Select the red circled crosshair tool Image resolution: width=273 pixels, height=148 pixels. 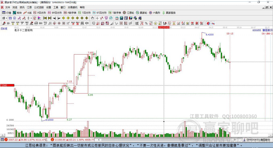[x=54, y=24]
